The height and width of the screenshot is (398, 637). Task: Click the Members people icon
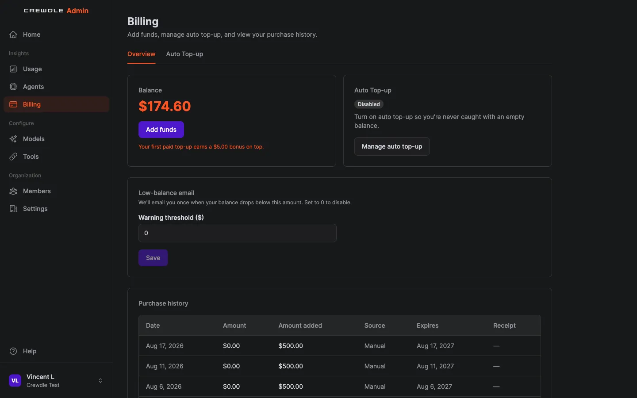[13, 191]
